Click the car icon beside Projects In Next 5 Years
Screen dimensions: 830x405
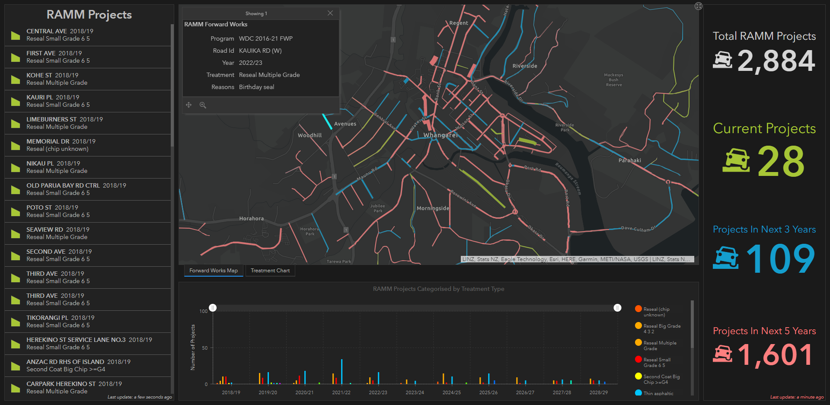724,354
